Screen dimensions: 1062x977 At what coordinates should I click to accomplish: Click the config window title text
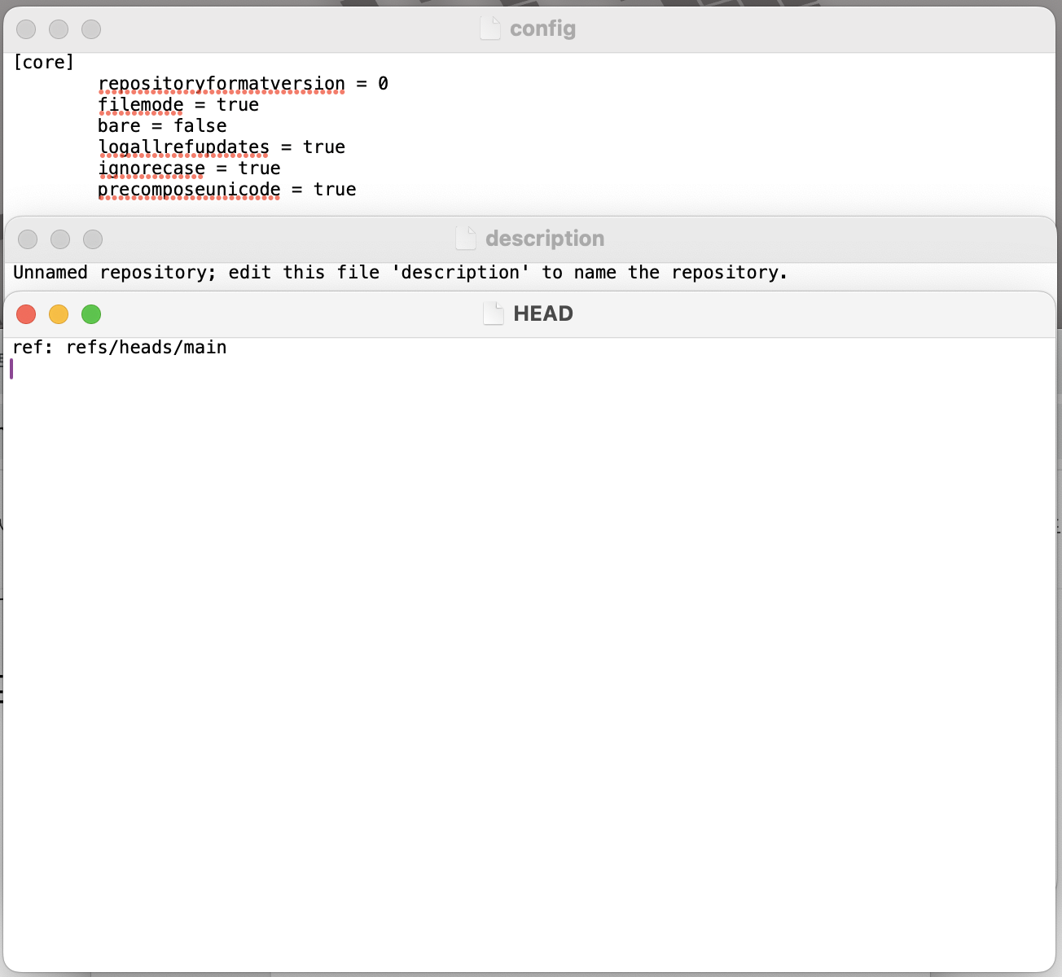pyautogui.click(x=542, y=28)
